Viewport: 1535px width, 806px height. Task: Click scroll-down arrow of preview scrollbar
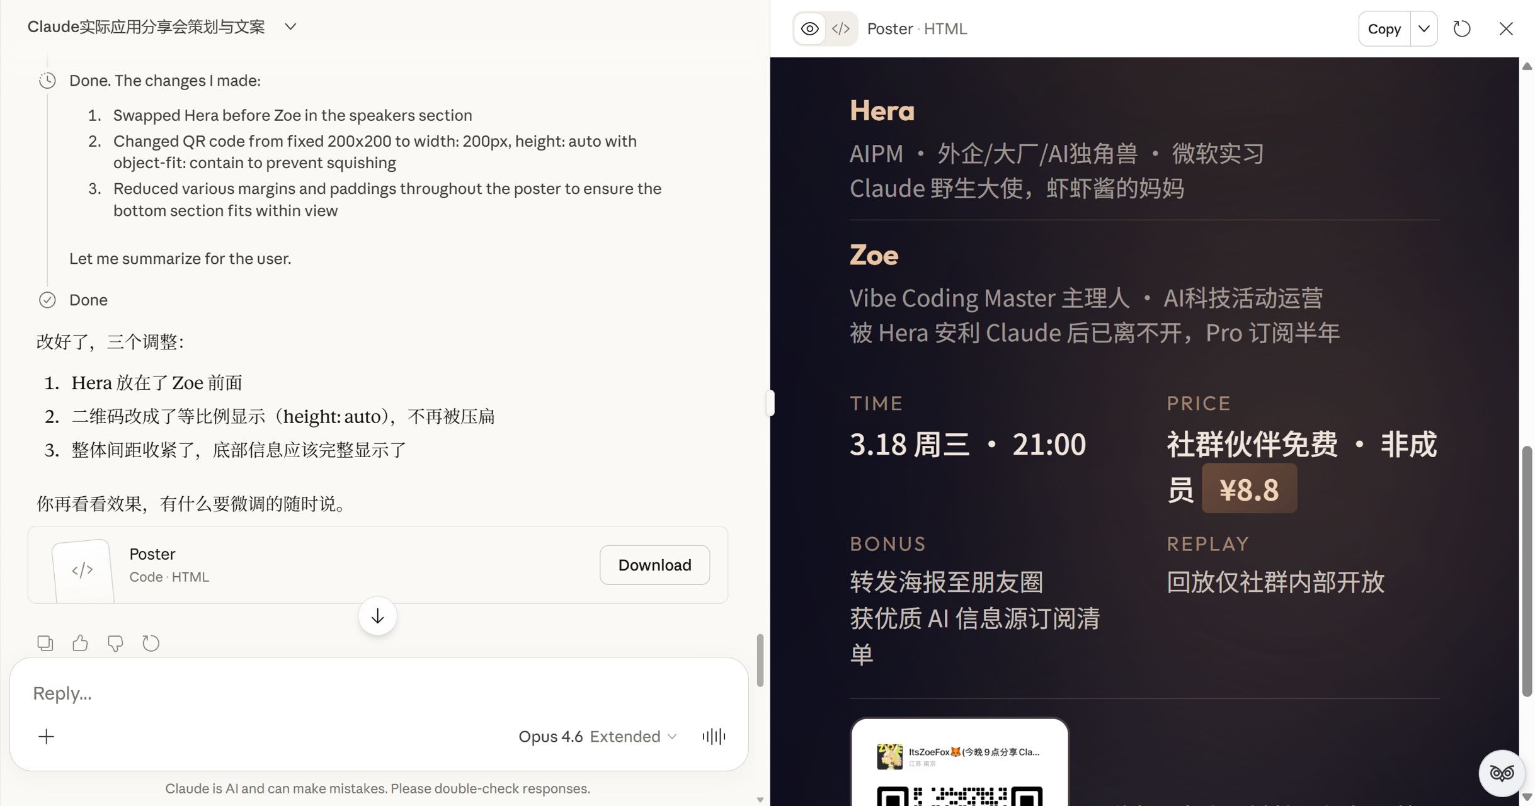coord(1527,797)
